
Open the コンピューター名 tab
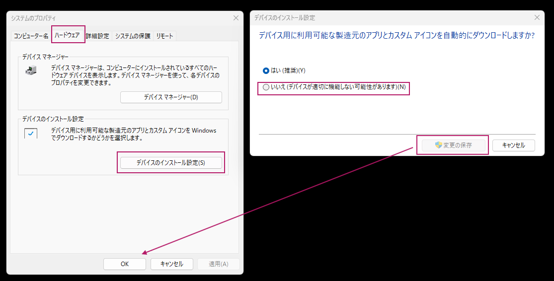click(x=31, y=36)
